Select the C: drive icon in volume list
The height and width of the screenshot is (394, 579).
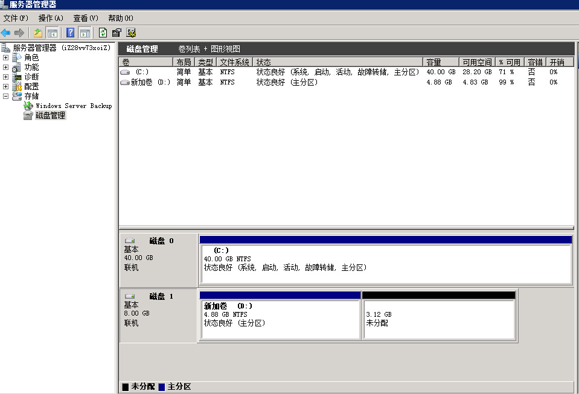pyautogui.click(x=125, y=72)
